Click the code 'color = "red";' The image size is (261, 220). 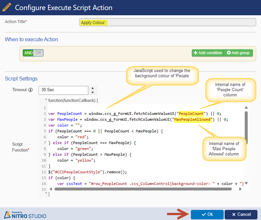tap(73, 137)
